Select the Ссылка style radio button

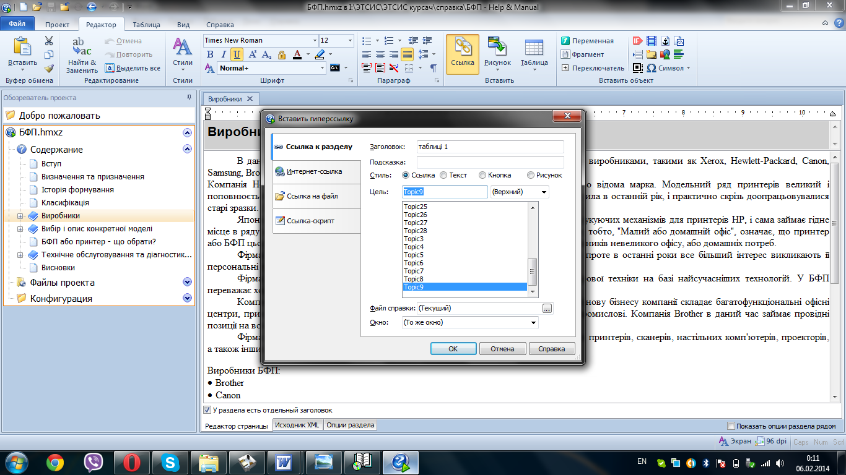pyautogui.click(x=406, y=175)
